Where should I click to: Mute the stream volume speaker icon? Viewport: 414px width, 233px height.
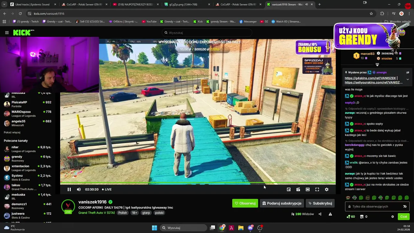click(79, 189)
